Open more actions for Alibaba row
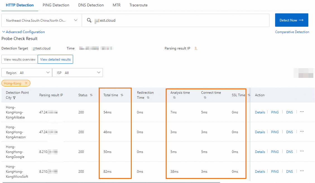Viewport: 315px width, 183px height. click(x=302, y=112)
